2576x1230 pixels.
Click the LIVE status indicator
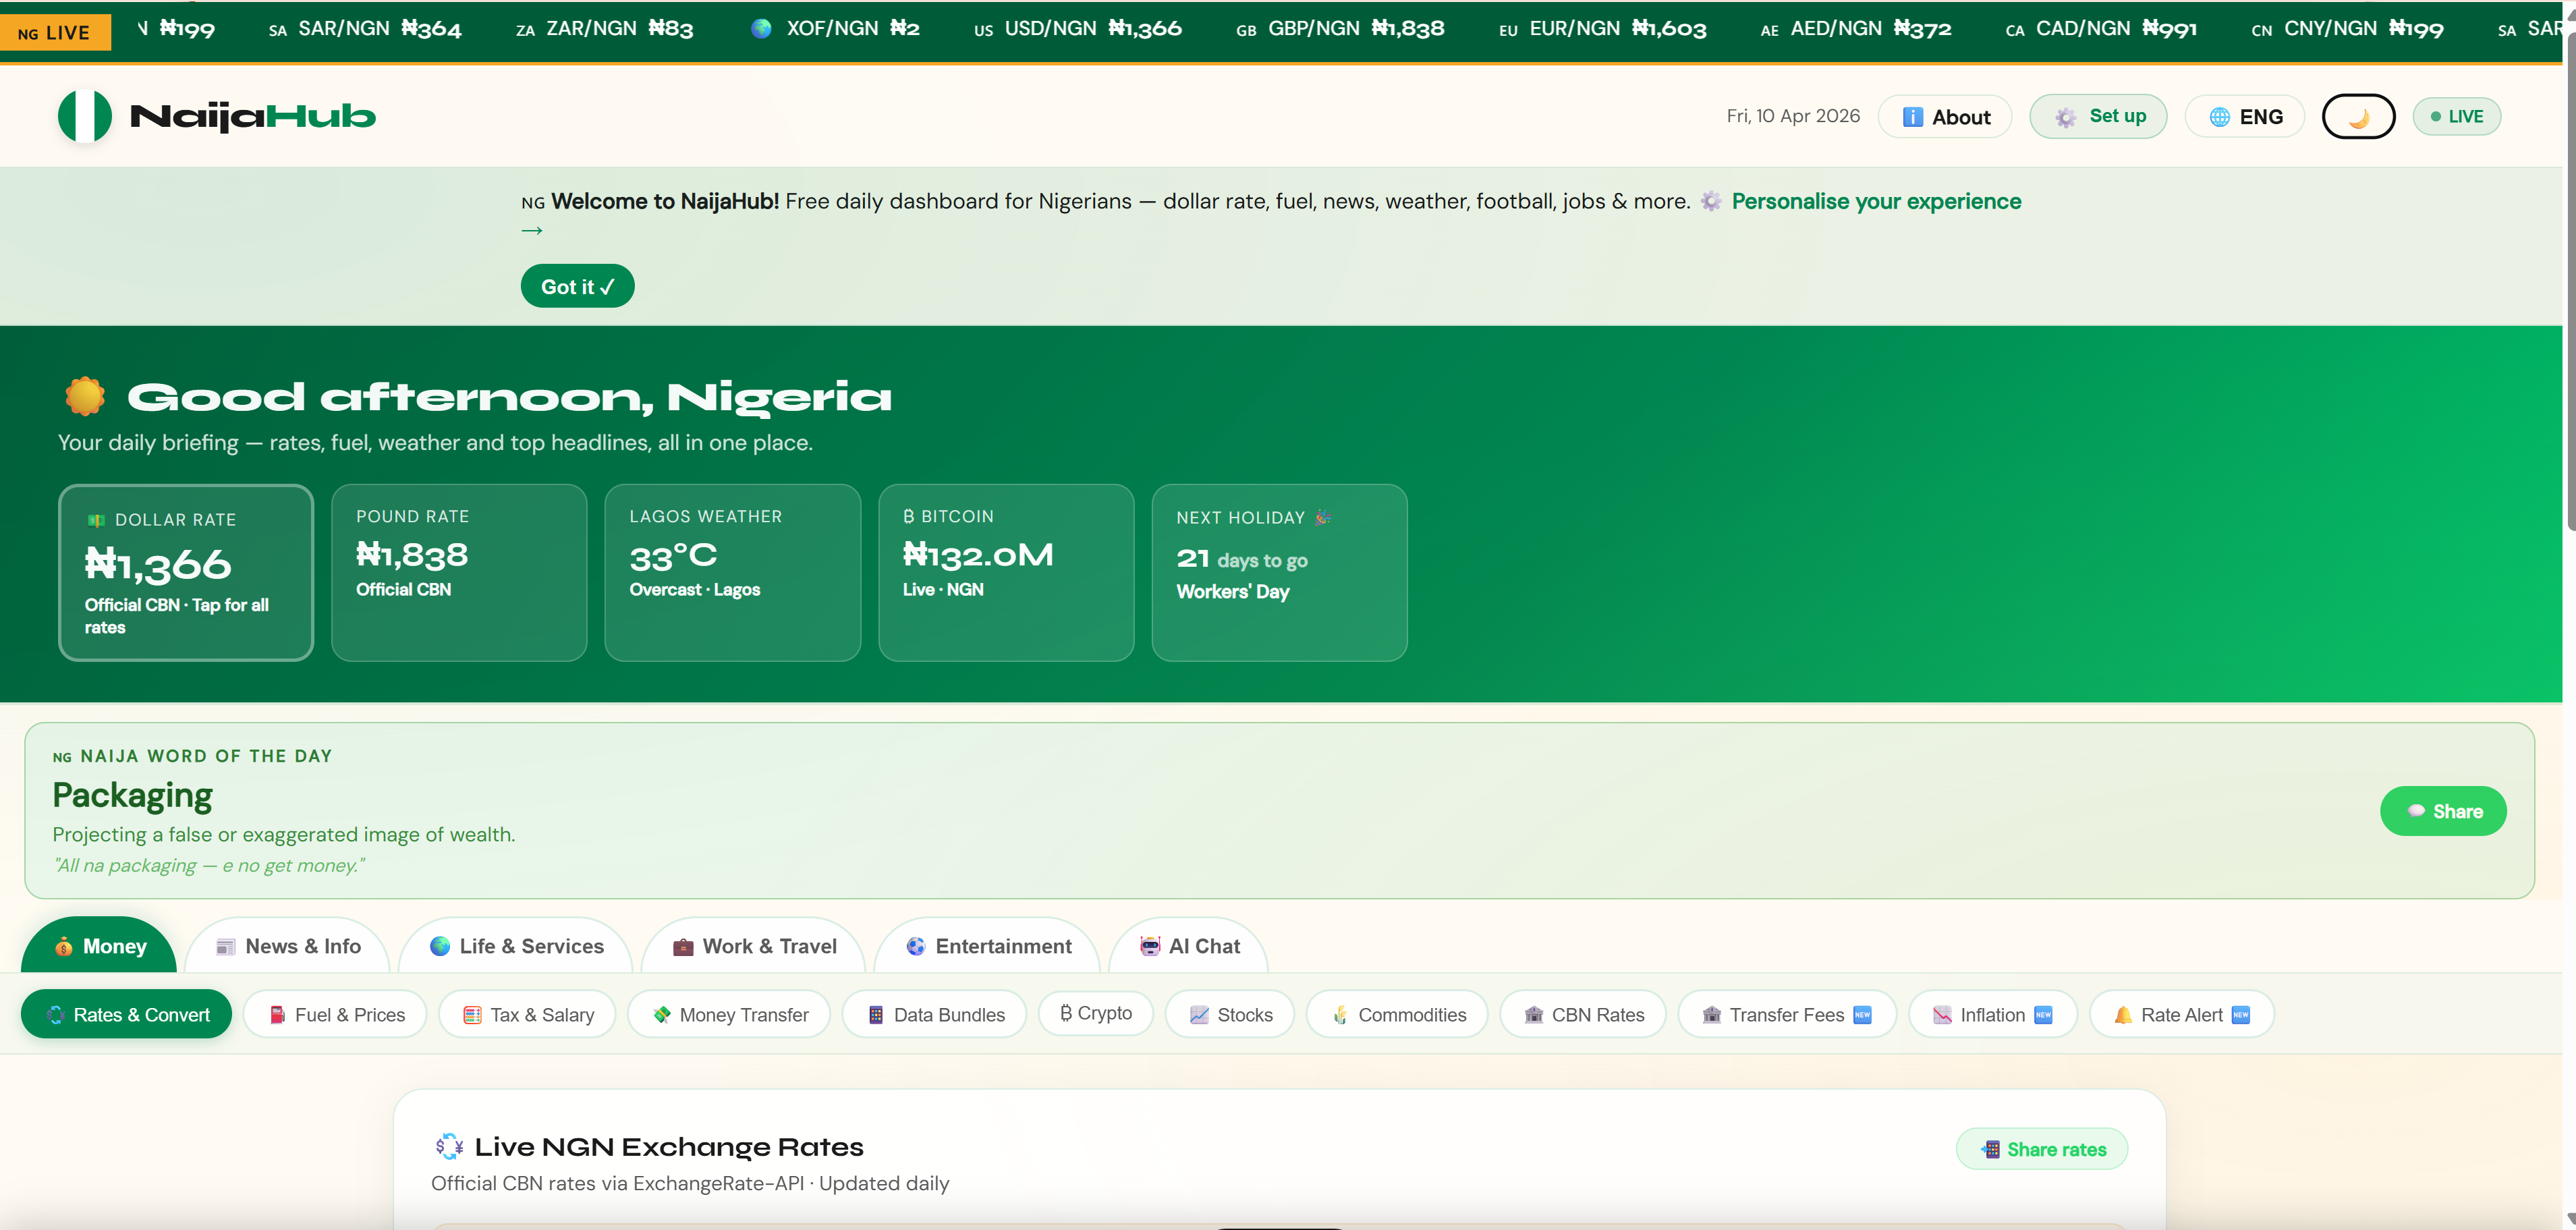2456,117
